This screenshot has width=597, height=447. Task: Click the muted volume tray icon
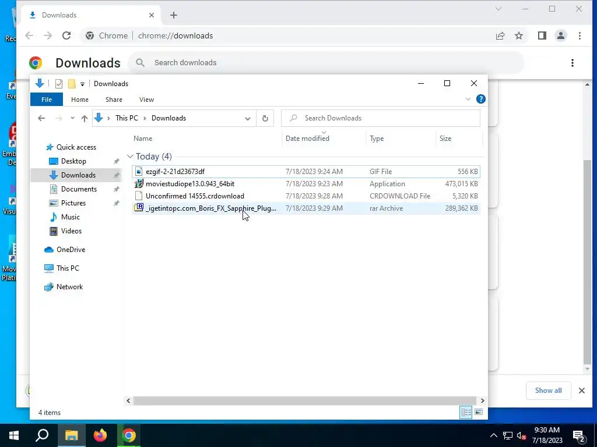click(x=521, y=435)
